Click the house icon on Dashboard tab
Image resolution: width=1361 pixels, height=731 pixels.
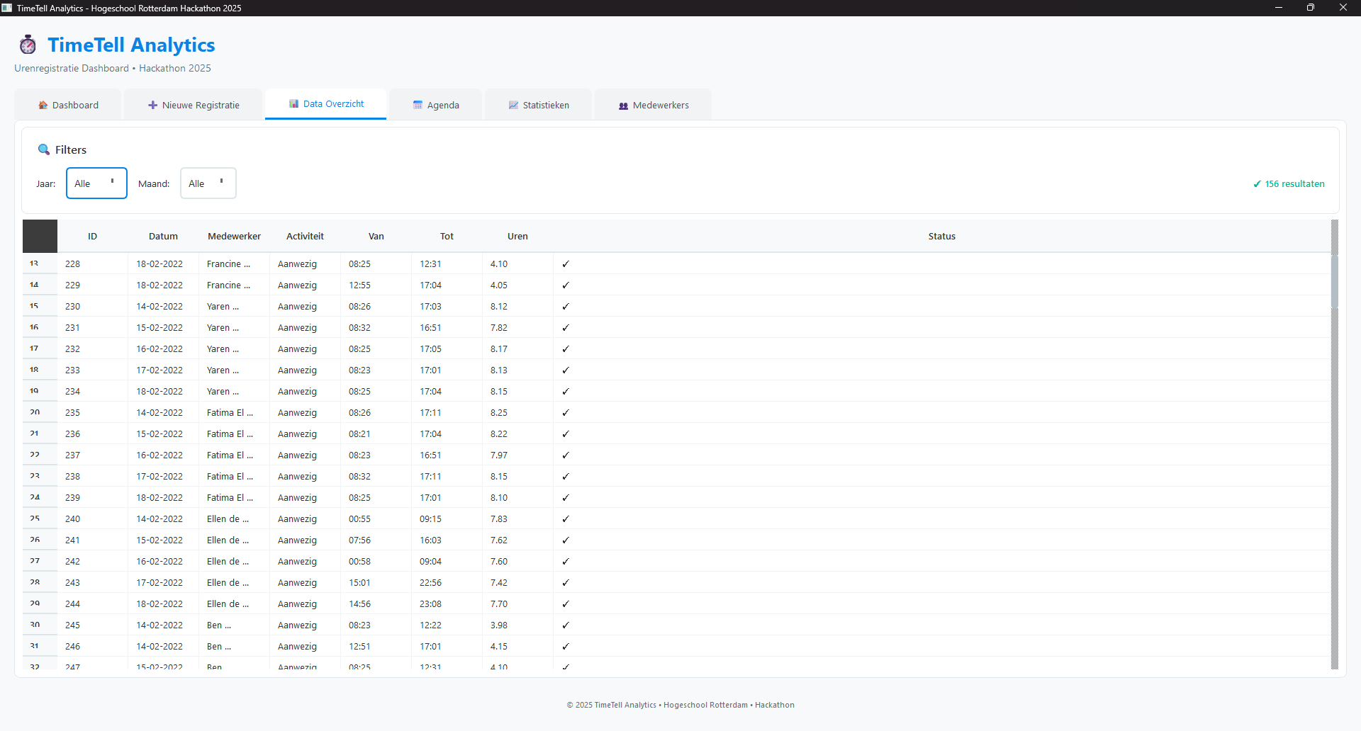[43, 105]
